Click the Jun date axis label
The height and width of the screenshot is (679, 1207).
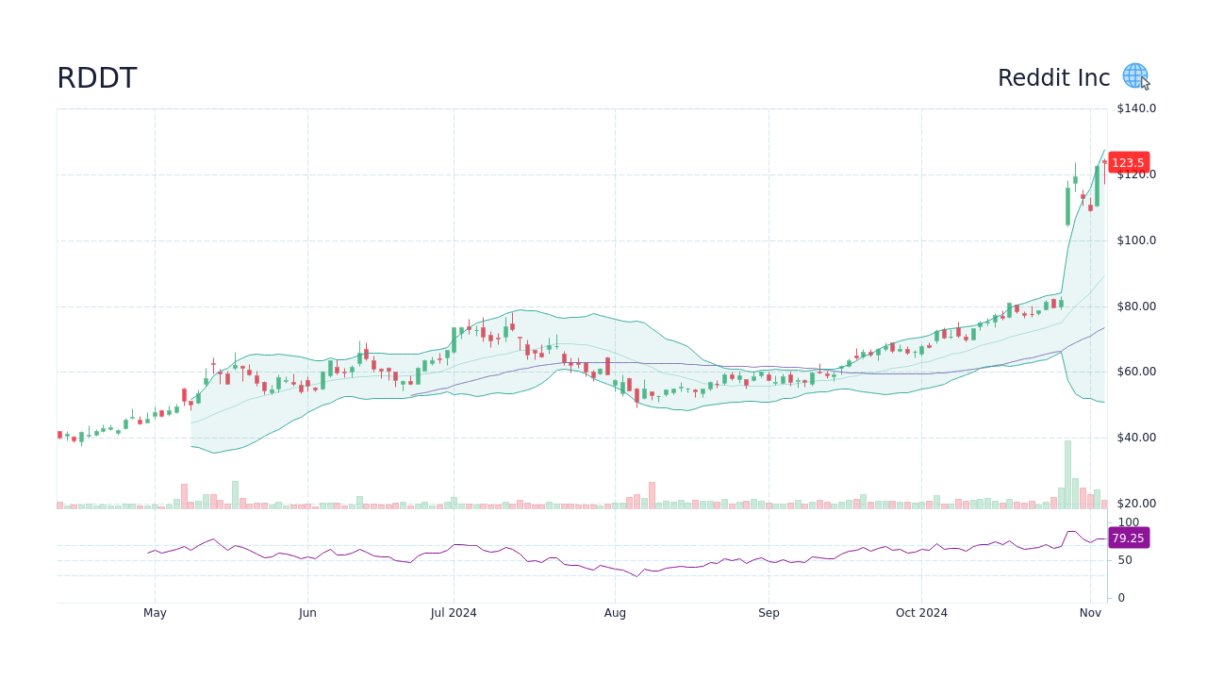point(307,613)
